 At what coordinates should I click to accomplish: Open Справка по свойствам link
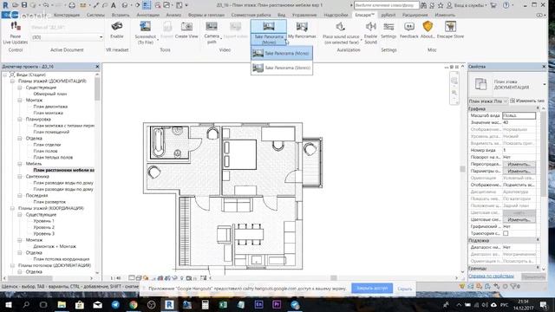[491, 276]
